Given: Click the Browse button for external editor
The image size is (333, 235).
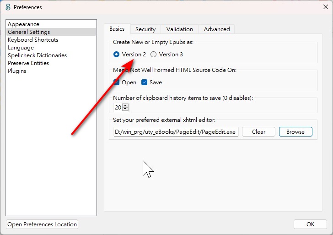Looking at the screenshot, I should pos(295,132).
